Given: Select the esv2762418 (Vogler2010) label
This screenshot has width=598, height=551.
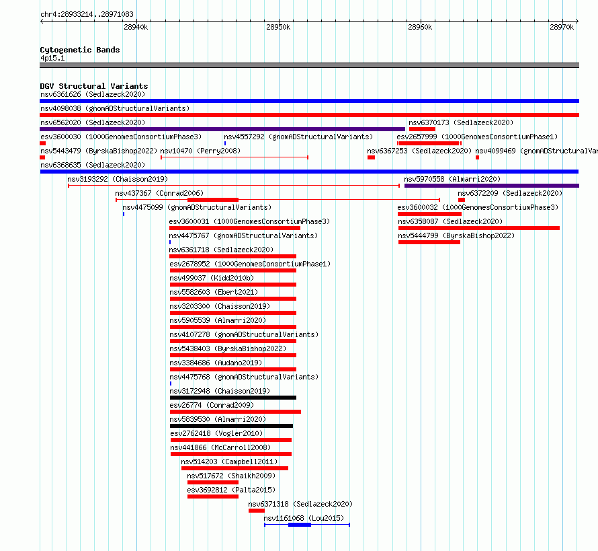Looking at the screenshot, I should coord(216,433).
